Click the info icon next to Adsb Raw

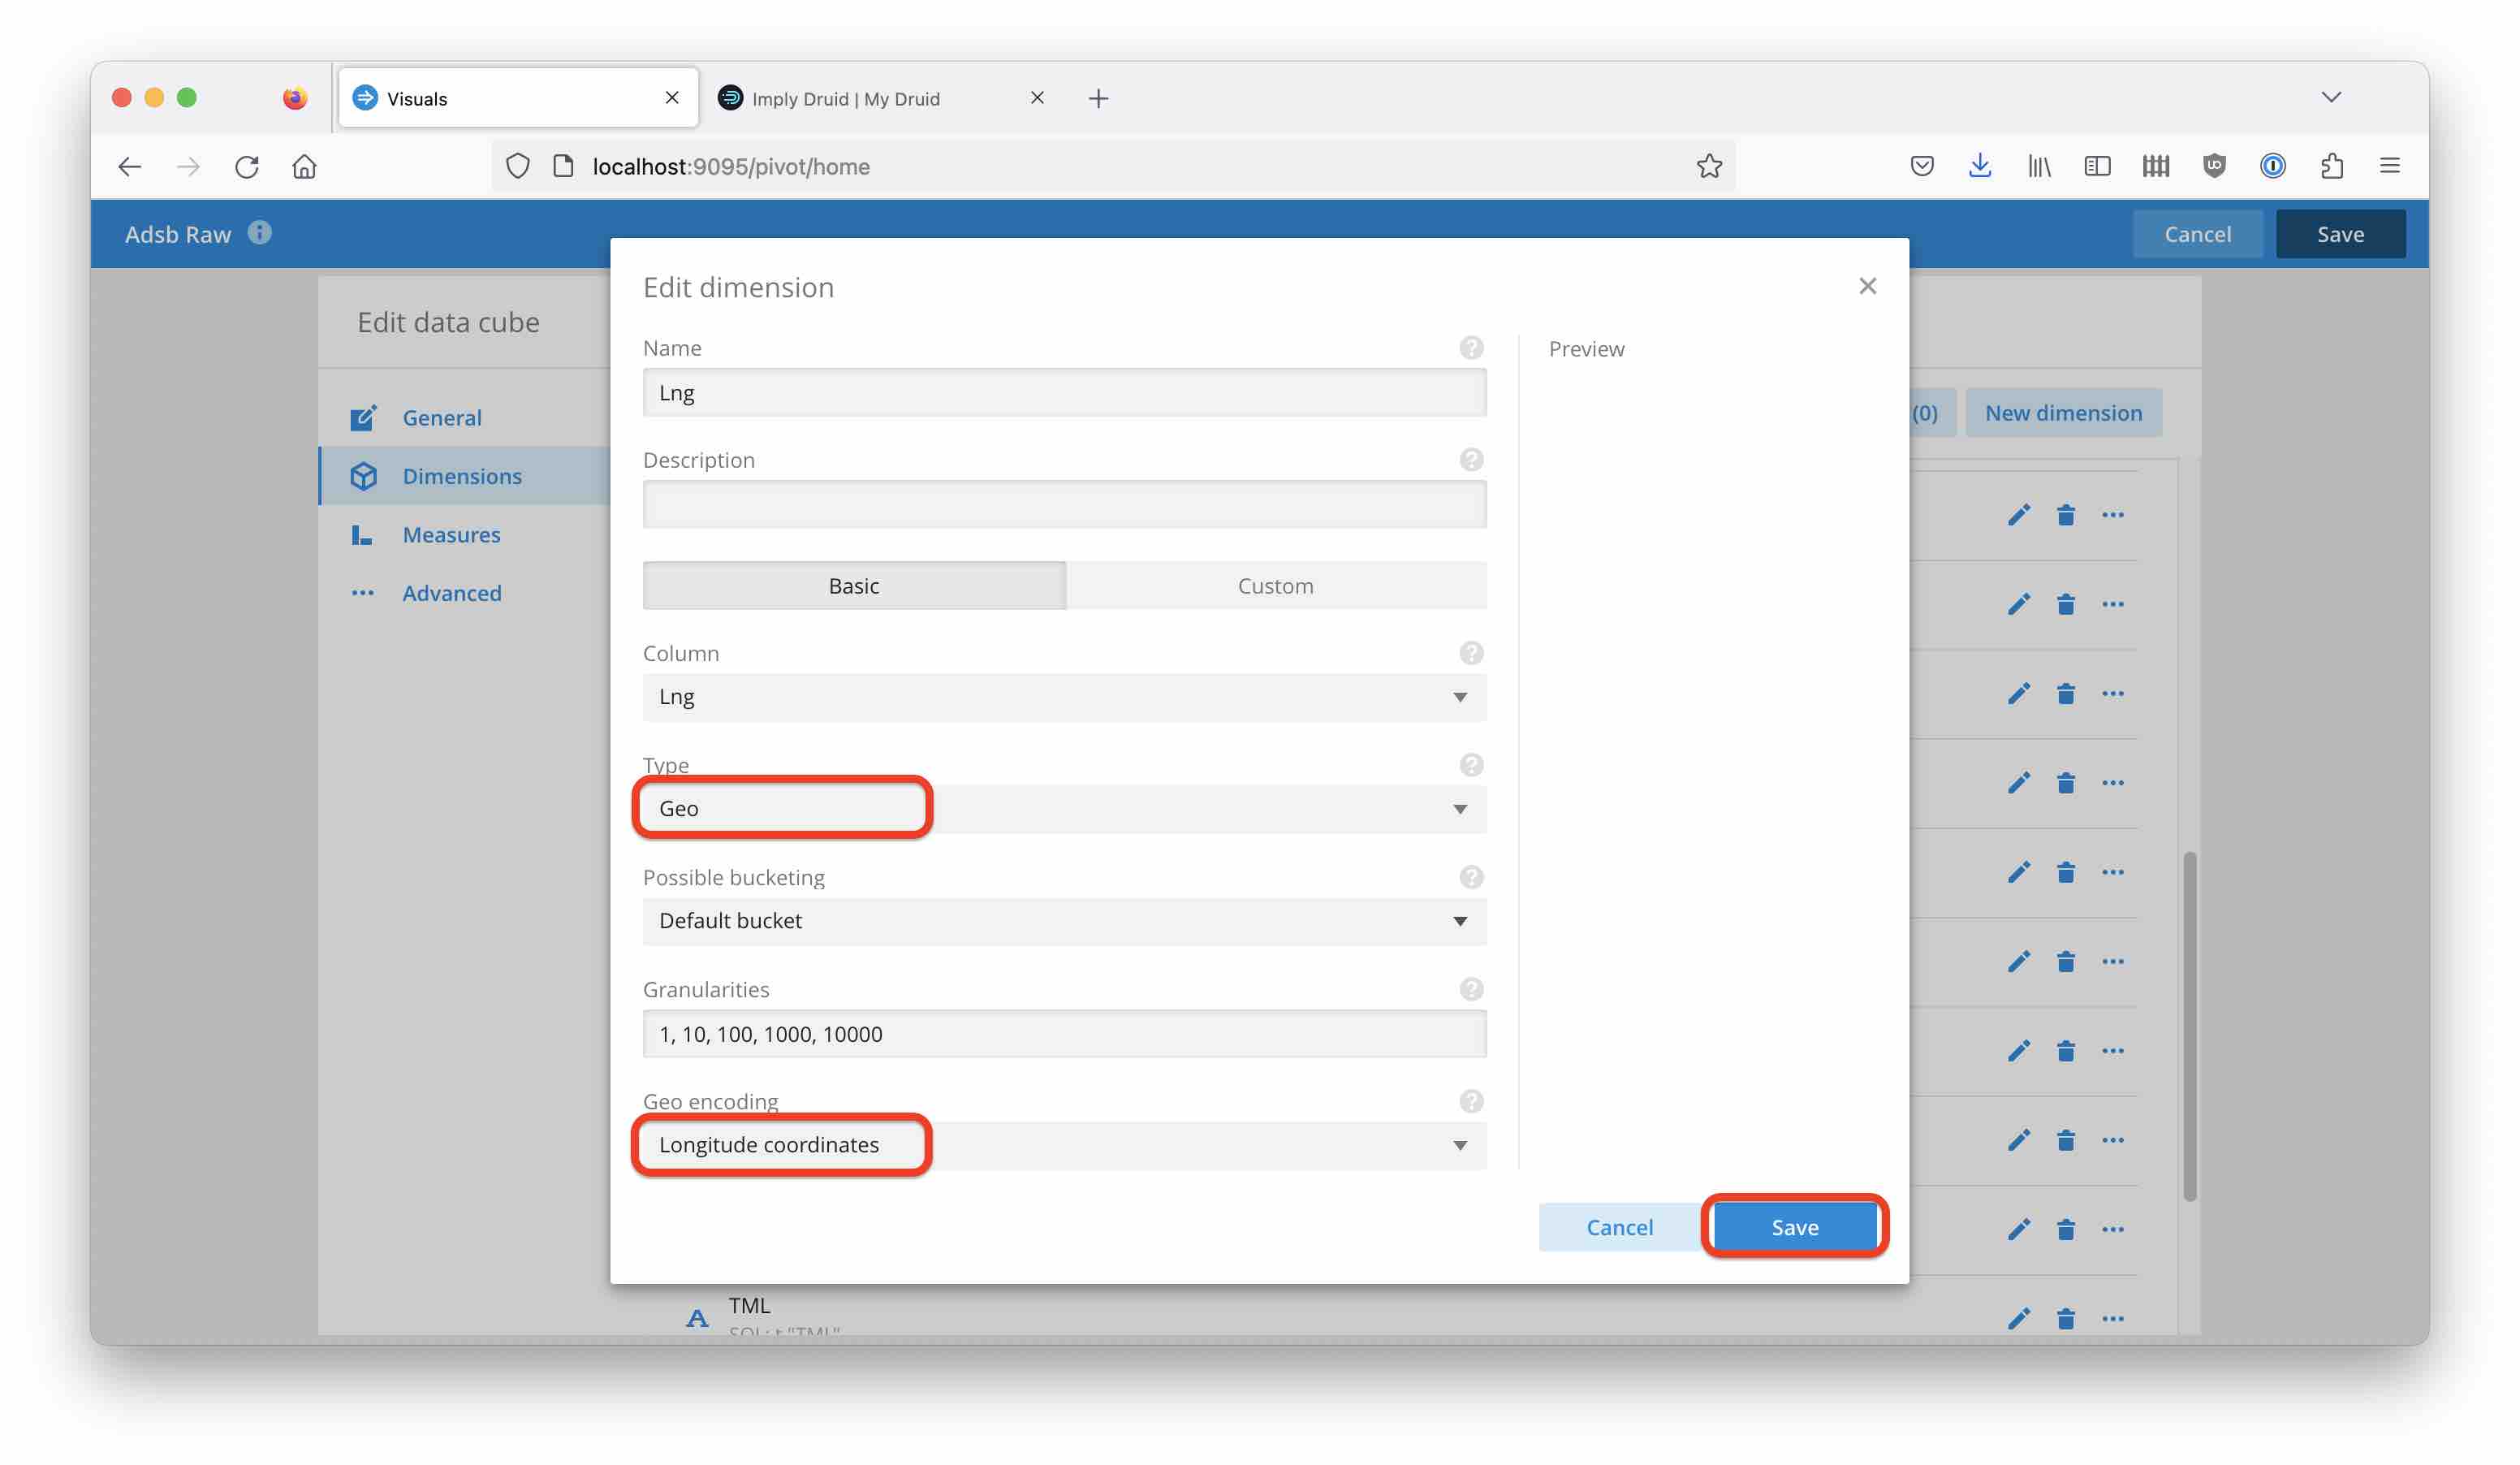pos(260,233)
